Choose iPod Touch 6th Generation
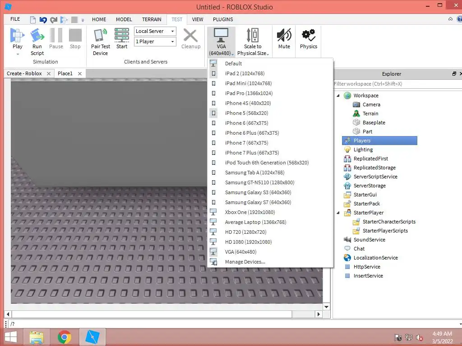The width and height of the screenshot is (462, 346). coord(270,163)
